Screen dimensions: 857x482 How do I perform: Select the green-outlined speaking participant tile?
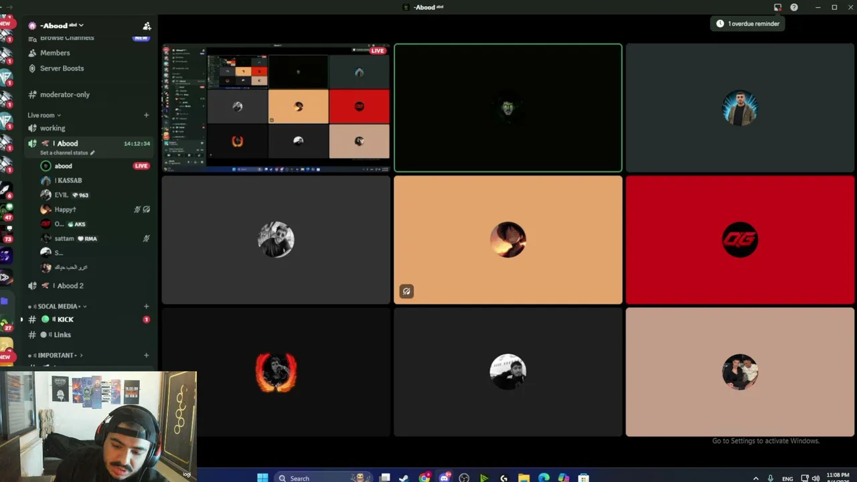point(508,108)
